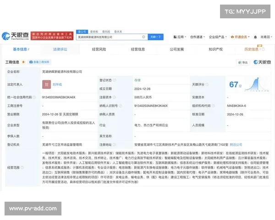
Task: Click the help icon beside 统一社会信用代码
Action: pyautogui.click(x=34, y=97)
